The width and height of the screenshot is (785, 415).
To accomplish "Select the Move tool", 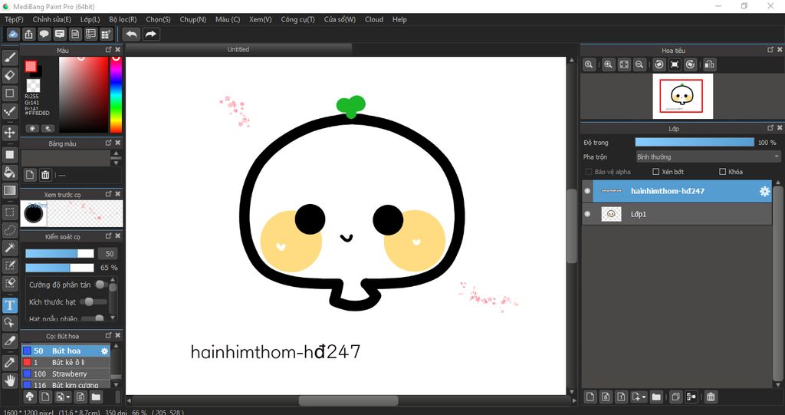I will pyautogui.click(x=9, y=133).
